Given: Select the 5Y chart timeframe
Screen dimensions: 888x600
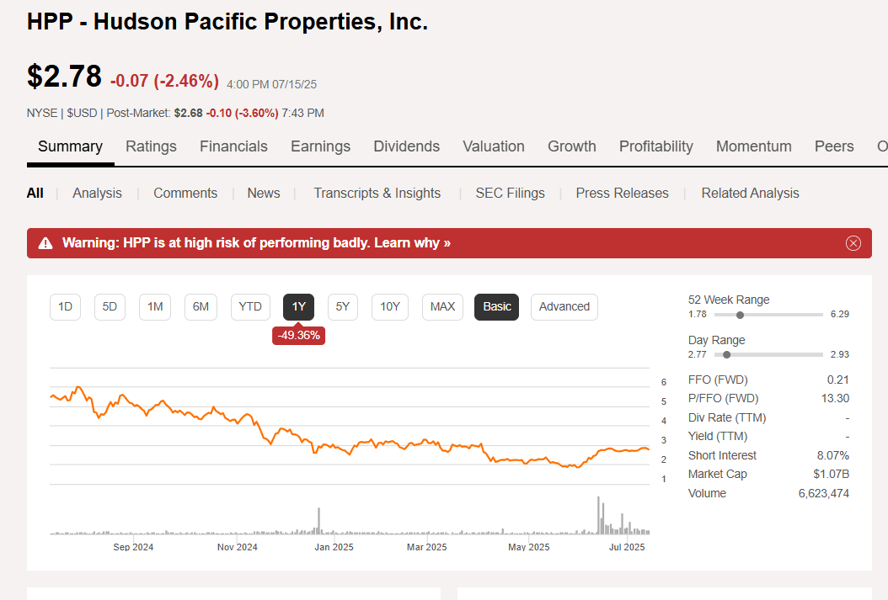Looking at the screenshot, I should pyautogui.click(x=342, y=306).
